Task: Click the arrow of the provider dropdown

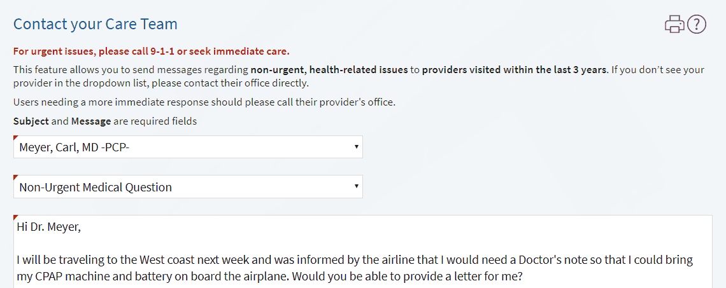Action: 356,146
